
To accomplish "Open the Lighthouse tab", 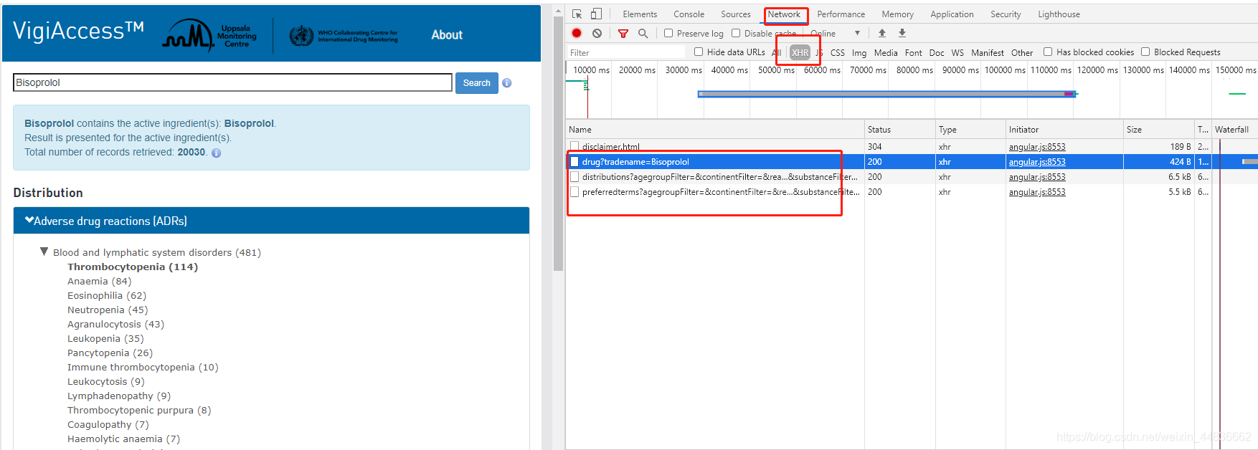I will point(1059,14).
